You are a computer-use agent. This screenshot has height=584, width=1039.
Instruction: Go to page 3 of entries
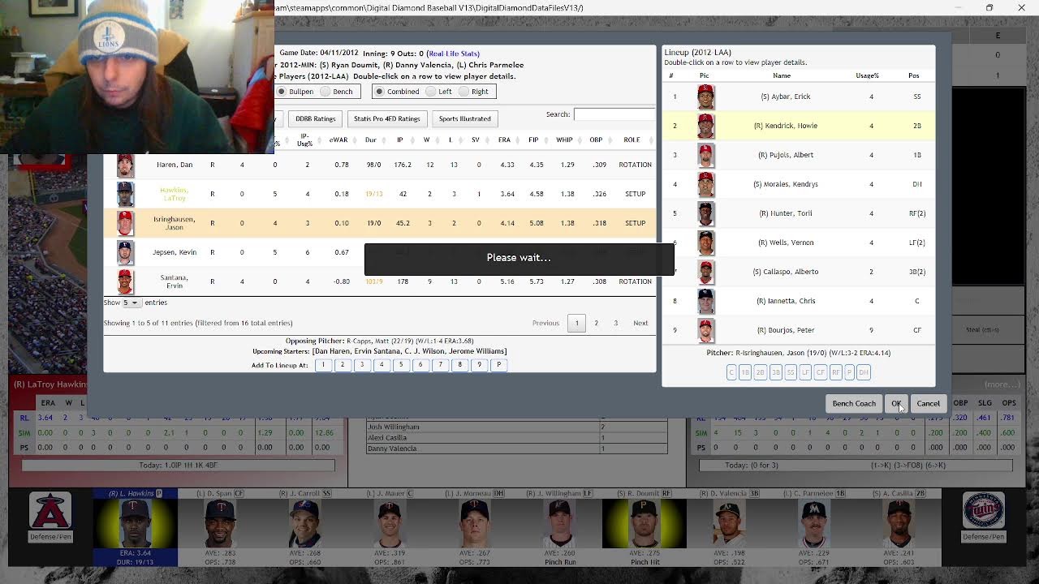pos(615,323)
